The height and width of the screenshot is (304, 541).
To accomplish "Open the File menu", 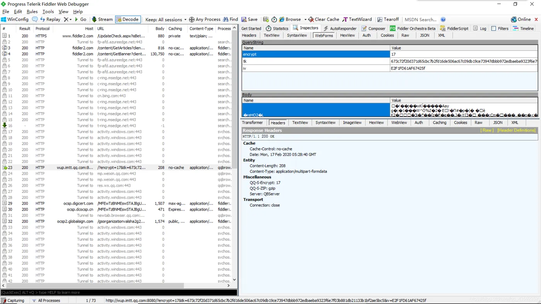I will pyautogui.click(x=6, y=12).
